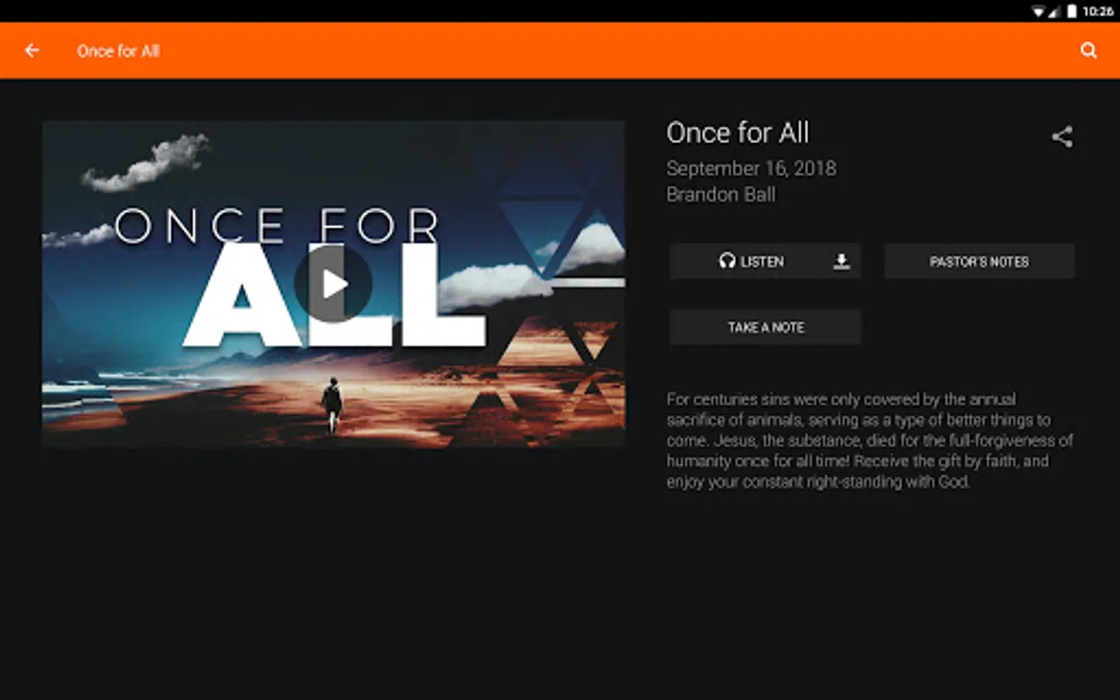Check the battery indicator icon

[x=1072, y=11]
